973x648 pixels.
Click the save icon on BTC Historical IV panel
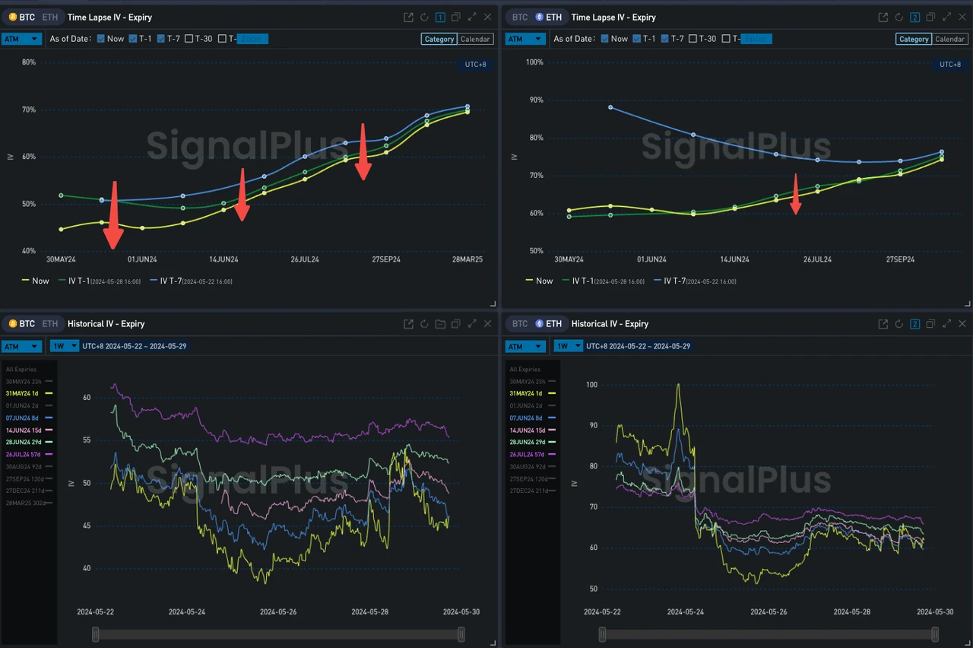tap(440, 323)
